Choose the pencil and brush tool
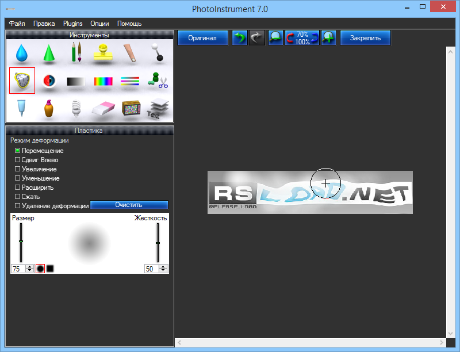The width and height of the screenshot is (460, 352). point(76,52)
